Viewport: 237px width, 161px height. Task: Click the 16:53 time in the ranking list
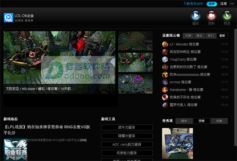(224, 67)
